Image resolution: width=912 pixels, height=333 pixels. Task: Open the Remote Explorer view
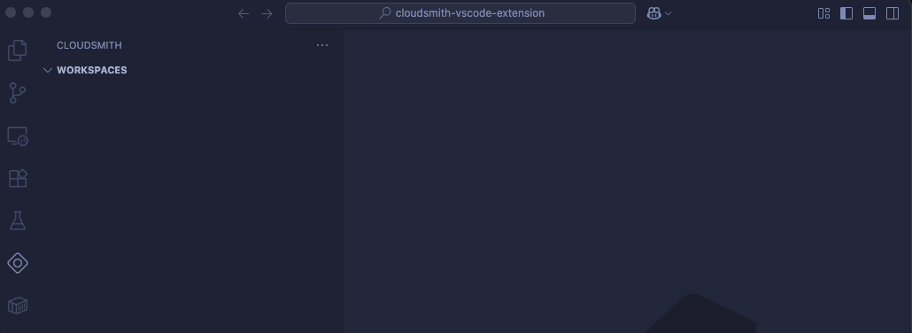pos(18,136)
